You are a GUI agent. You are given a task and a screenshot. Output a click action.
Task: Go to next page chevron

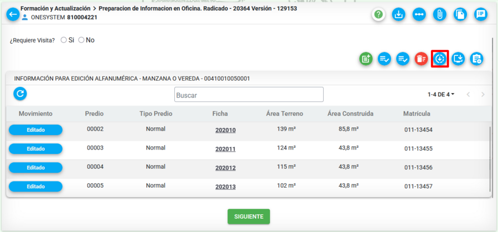tap(483, 94)
